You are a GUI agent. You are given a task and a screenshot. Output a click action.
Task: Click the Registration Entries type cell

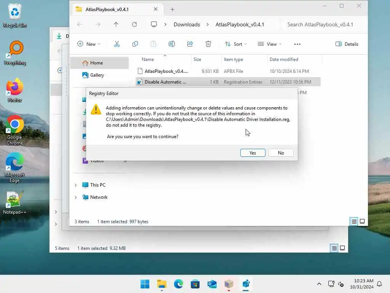243,82
